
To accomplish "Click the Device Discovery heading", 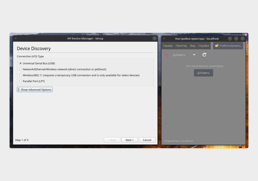I will [34, 48].
